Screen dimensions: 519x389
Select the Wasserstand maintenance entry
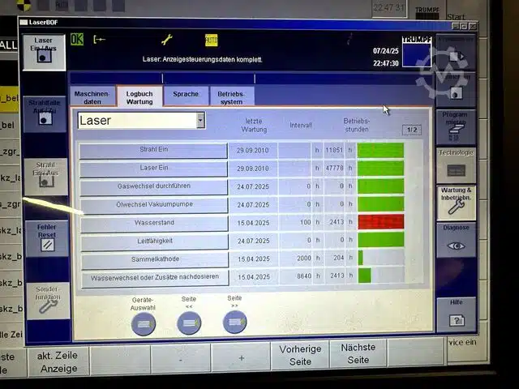click(x=154, y=223)
